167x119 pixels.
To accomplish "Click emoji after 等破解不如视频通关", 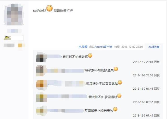I will pyautogui.click(x=116, y=69).
